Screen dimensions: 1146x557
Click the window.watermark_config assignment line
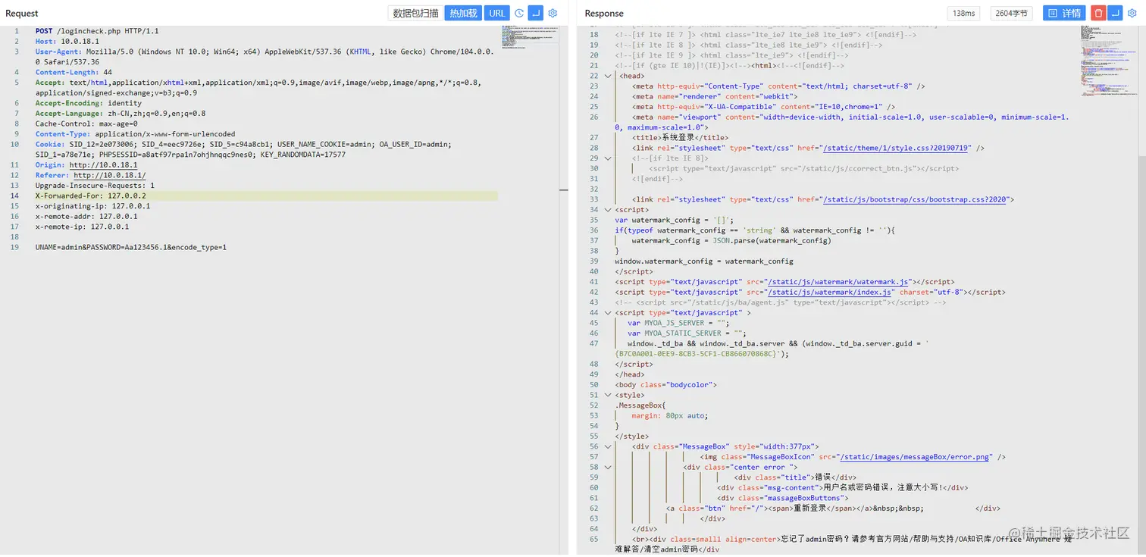pyautogui.click(x=704, y=261)
